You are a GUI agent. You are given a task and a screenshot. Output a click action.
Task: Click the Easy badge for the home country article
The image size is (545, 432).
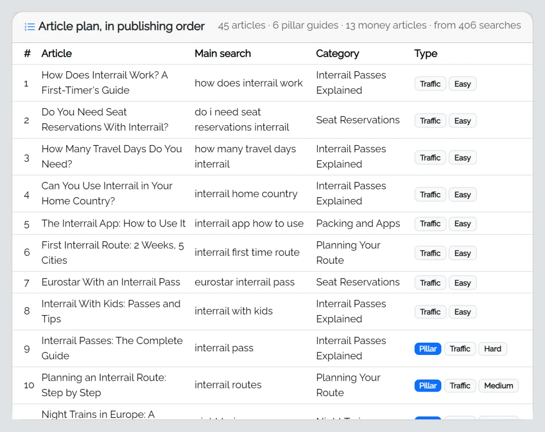tap(462, 194)
